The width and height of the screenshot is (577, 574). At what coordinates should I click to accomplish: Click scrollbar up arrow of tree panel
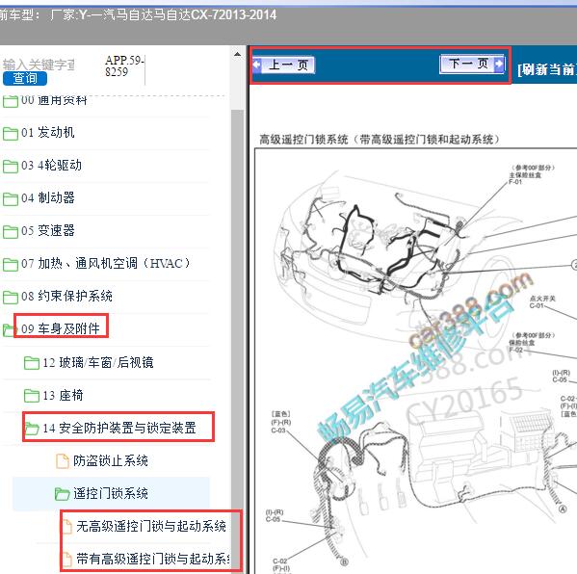238,55
